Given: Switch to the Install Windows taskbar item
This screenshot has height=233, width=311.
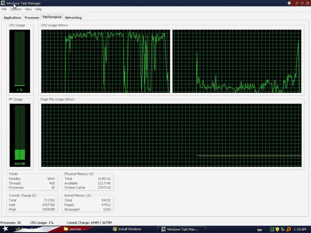Looking at the screenshot, I should [127, 229].
